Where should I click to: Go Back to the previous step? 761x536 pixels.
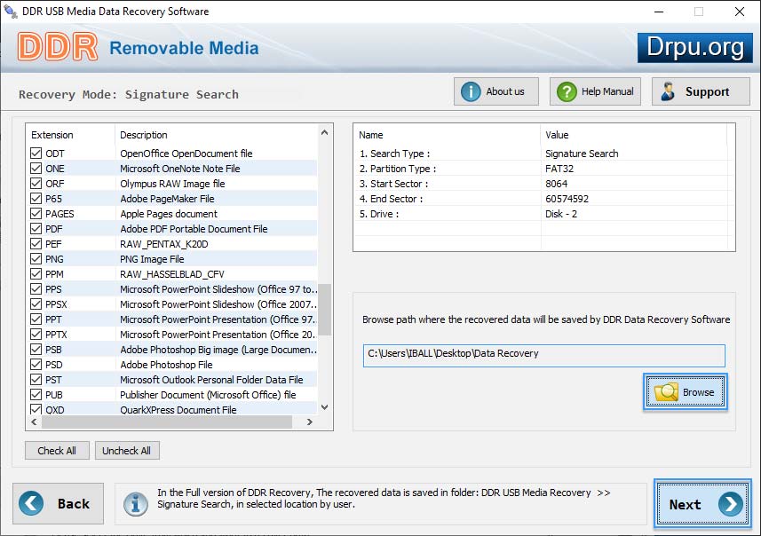click(x=59, y=503)
